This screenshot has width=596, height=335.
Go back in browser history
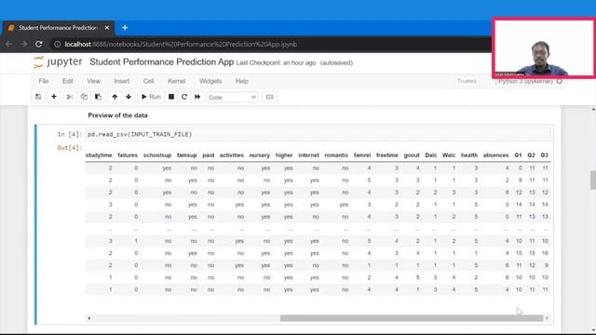pyautogui.click(x=8, y=44)
